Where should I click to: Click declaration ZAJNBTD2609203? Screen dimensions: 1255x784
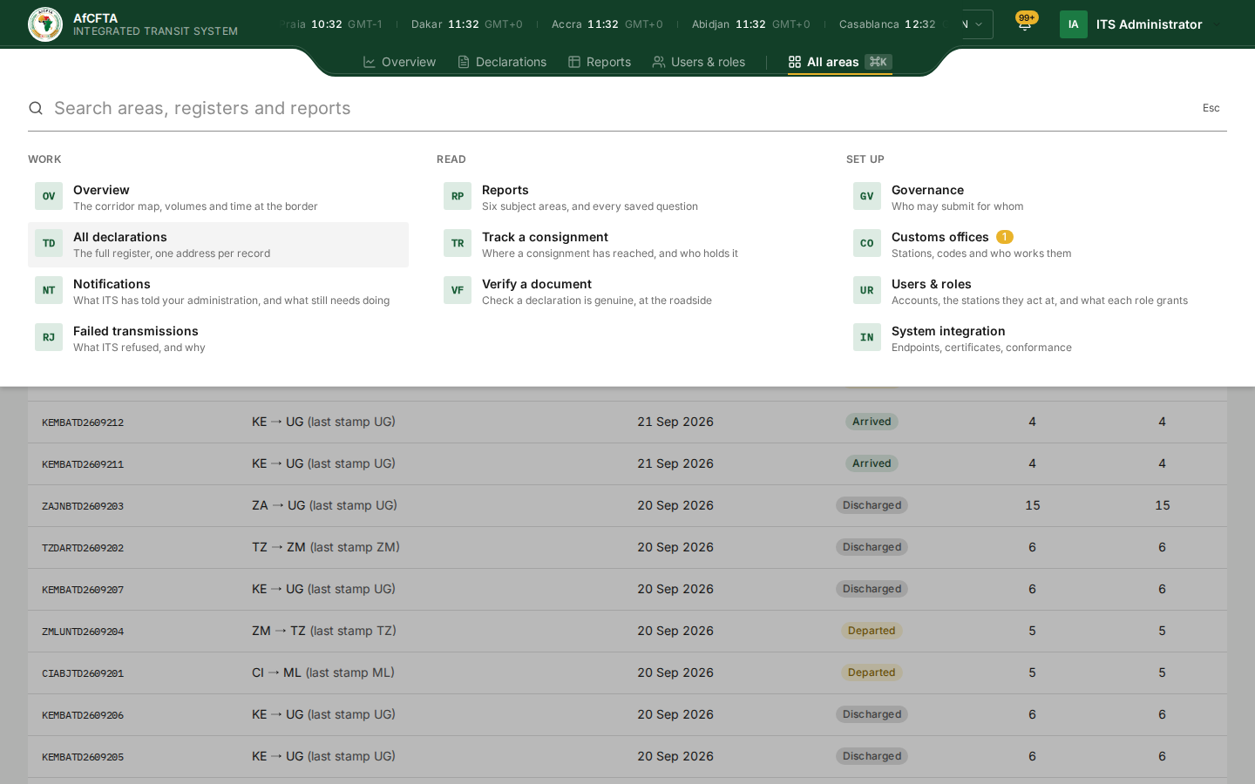pyautogui.click(x=83, y=506)
